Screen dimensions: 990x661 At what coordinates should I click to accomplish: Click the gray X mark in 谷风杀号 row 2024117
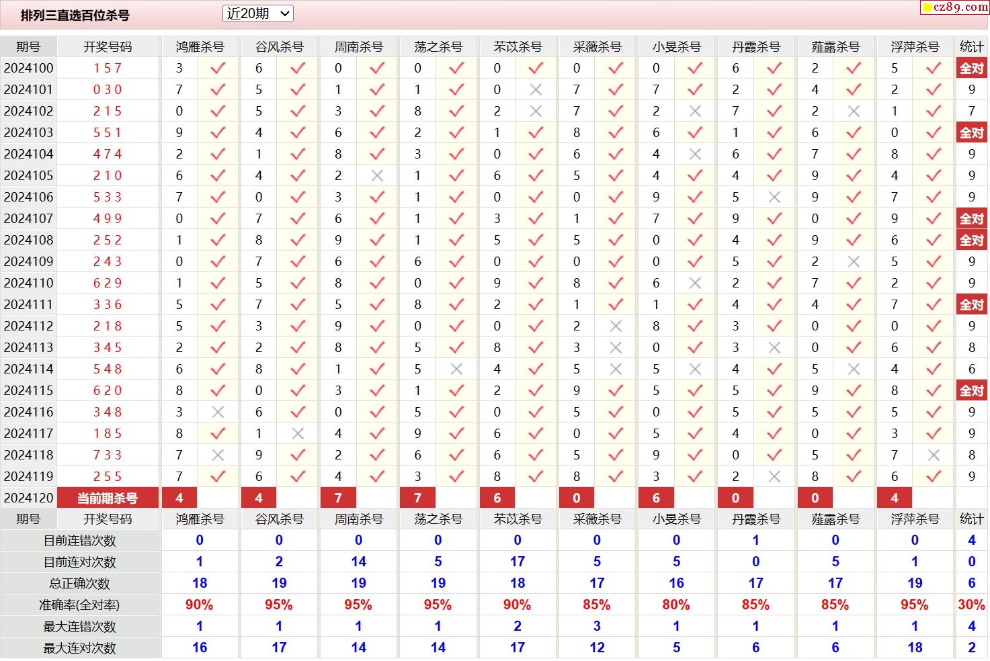tap(298, 433)
